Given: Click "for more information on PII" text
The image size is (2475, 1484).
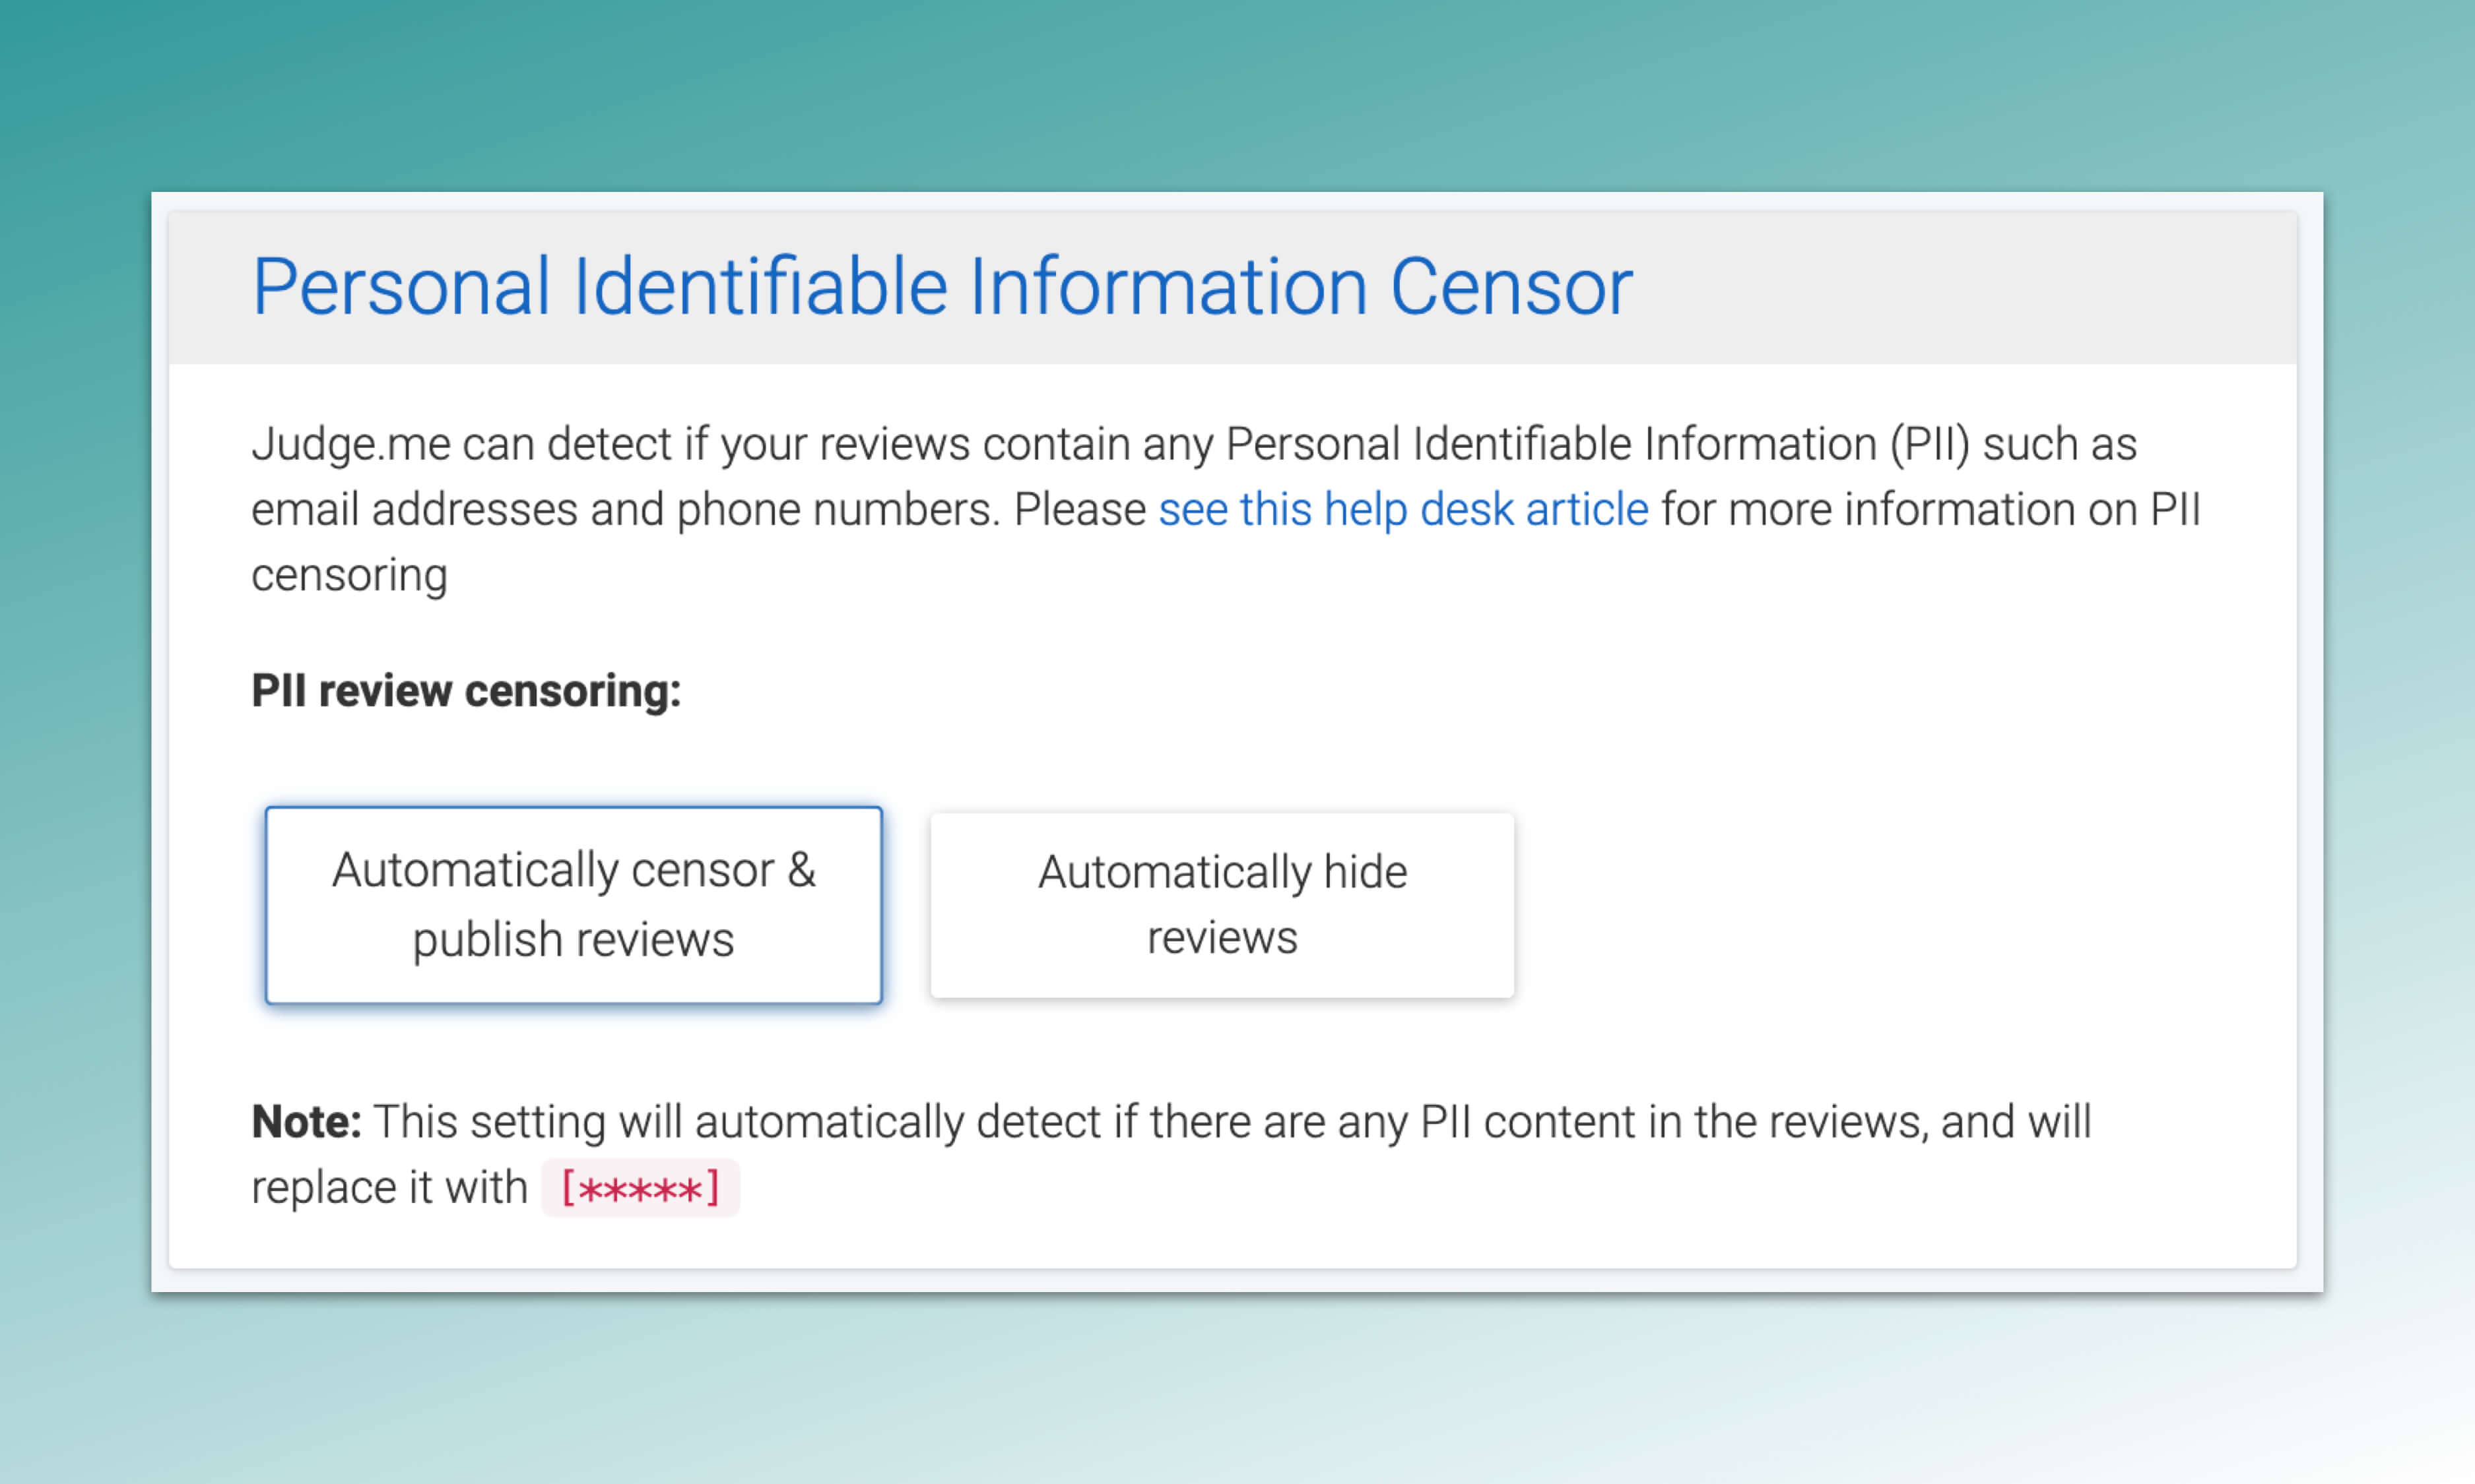Looking at the screenshot, I should pos(1930,510).
